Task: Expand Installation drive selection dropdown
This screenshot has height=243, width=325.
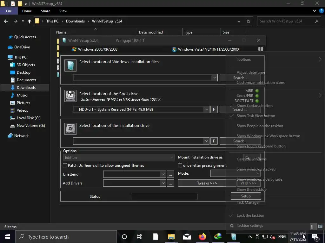Action: point(206,141)
